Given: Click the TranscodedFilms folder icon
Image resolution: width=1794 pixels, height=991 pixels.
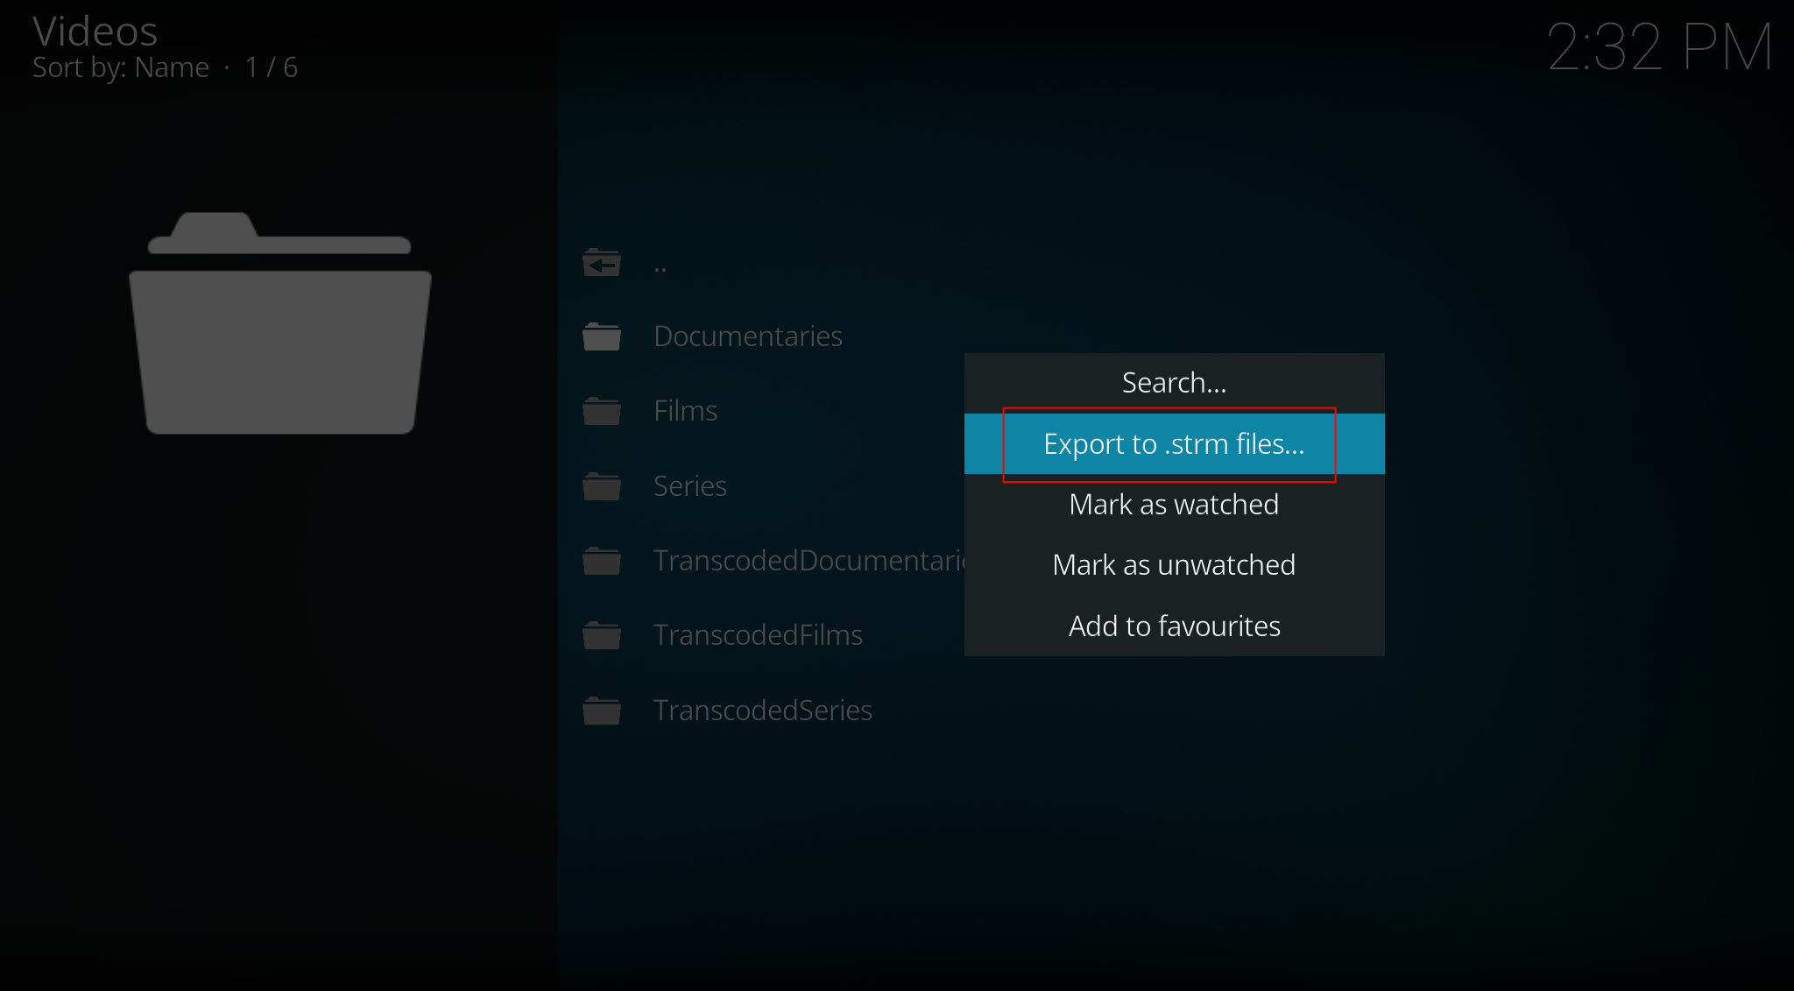Looking at the screenshot, I should tap(602, 635).
